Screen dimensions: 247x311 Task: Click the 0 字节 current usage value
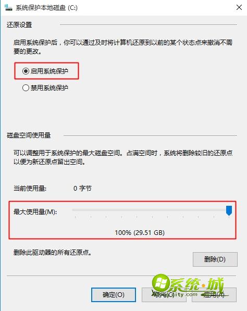[x=82, y=188]
